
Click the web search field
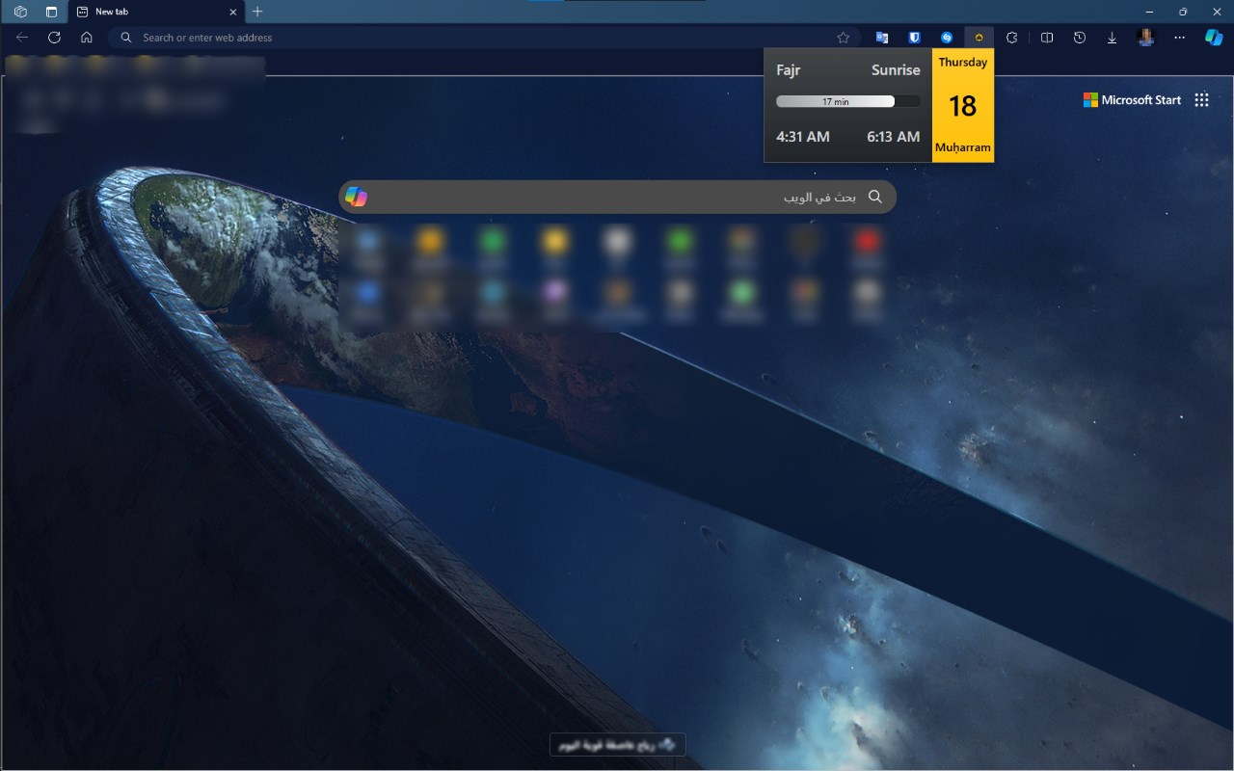pyautogui.click(x=617, y=197)
